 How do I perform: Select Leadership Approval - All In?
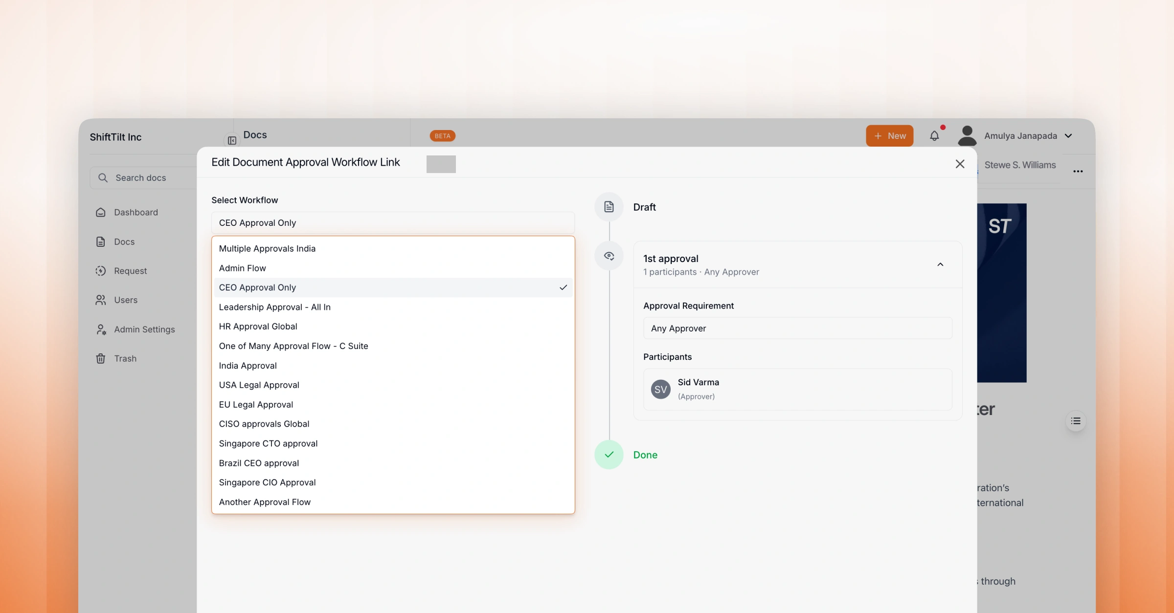(393, 307)
